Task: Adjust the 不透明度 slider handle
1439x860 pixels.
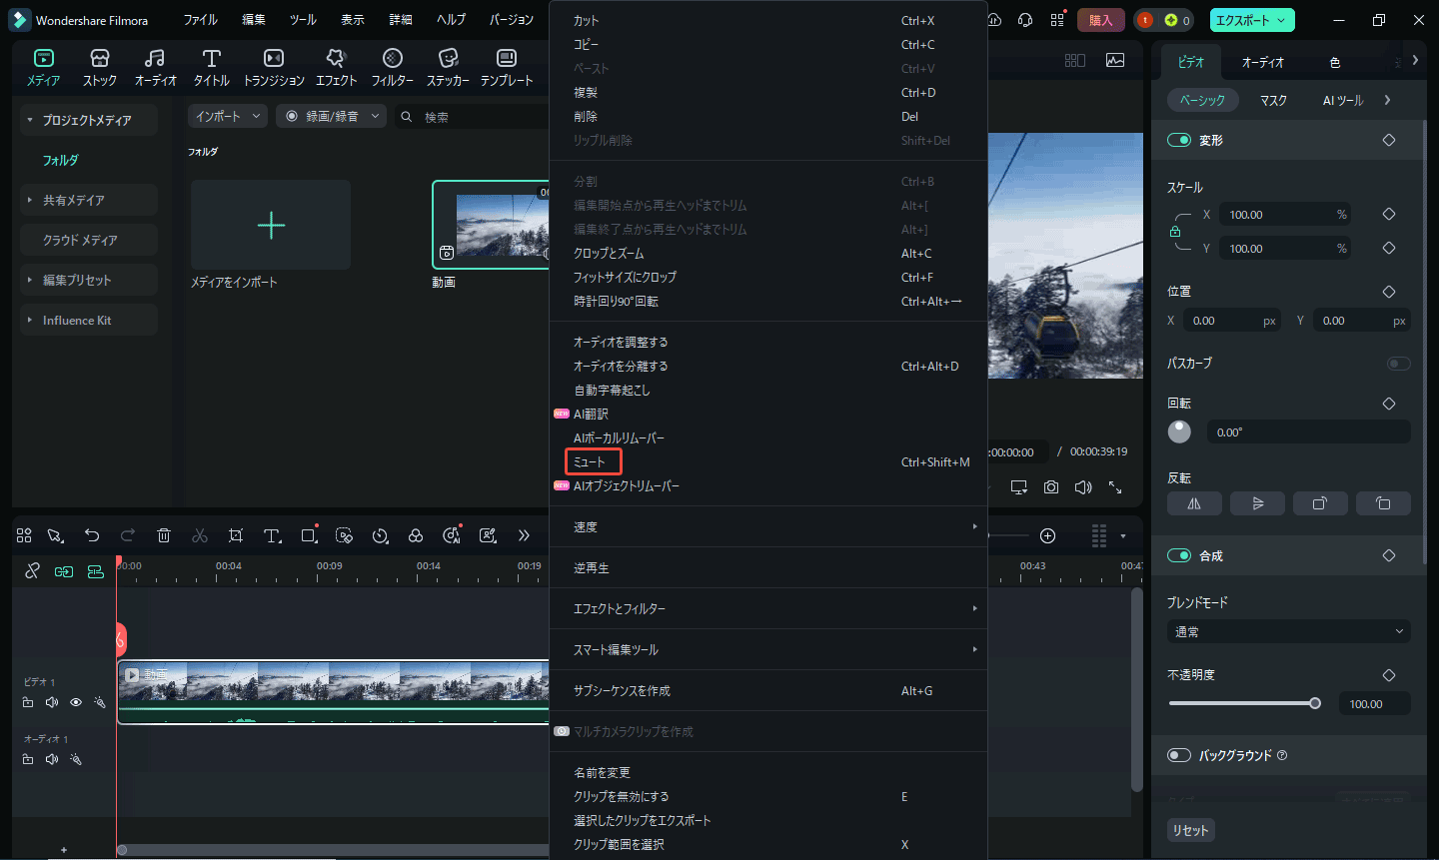Action: [x=1315, y=703]
